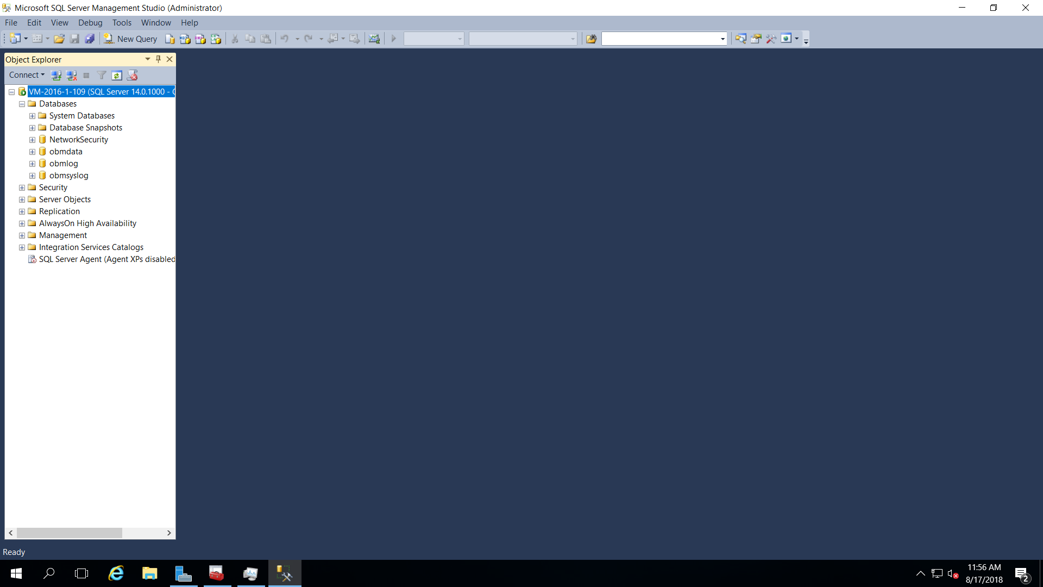Image resolution: width=1043 pixels, height=587 pixels.
Task: Open the Help menu
Action: pyautogui.click(x=190, y=23)
